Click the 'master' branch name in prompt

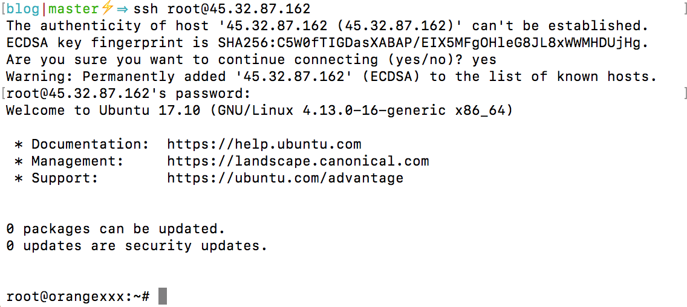(75, 8)
